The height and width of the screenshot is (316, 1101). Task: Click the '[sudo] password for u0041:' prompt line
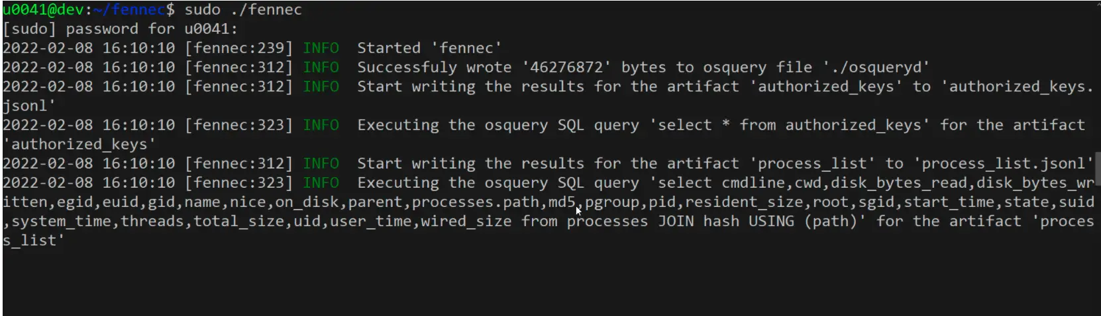120,29
